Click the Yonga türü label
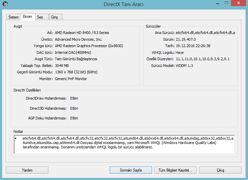 43,46
